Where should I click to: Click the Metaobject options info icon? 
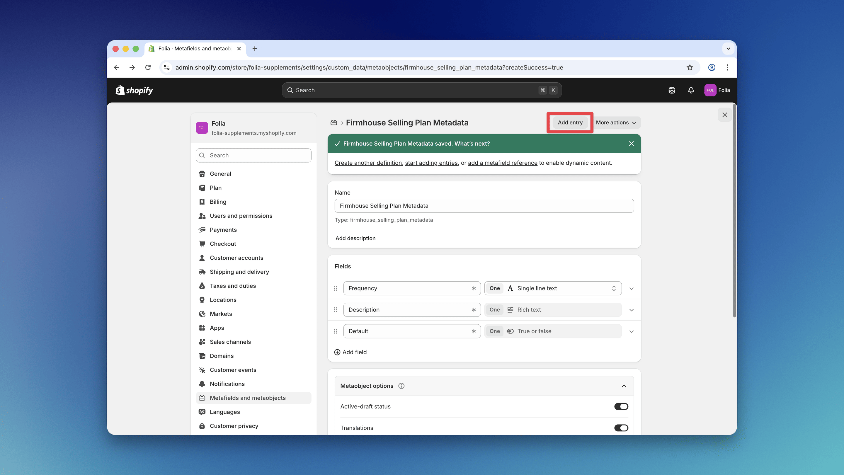(401, 386)
